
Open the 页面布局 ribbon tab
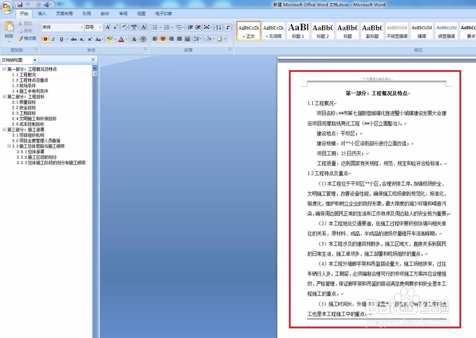pos(64,14)
